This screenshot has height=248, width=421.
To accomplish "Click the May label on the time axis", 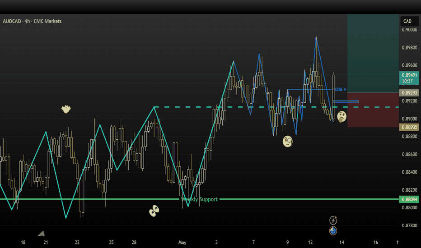I will [x=182, y=243].
